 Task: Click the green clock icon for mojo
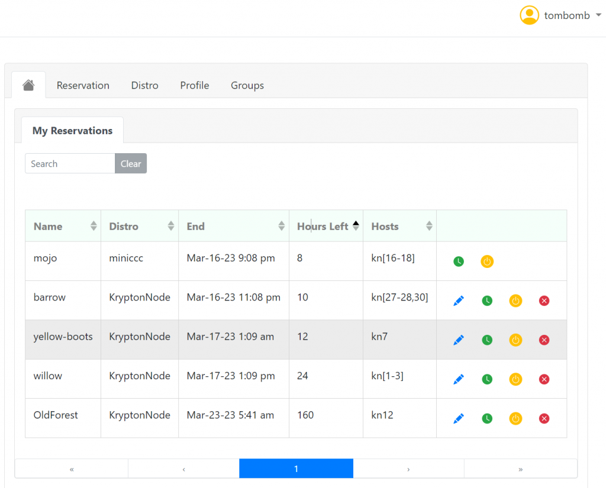tap(458, 261)
